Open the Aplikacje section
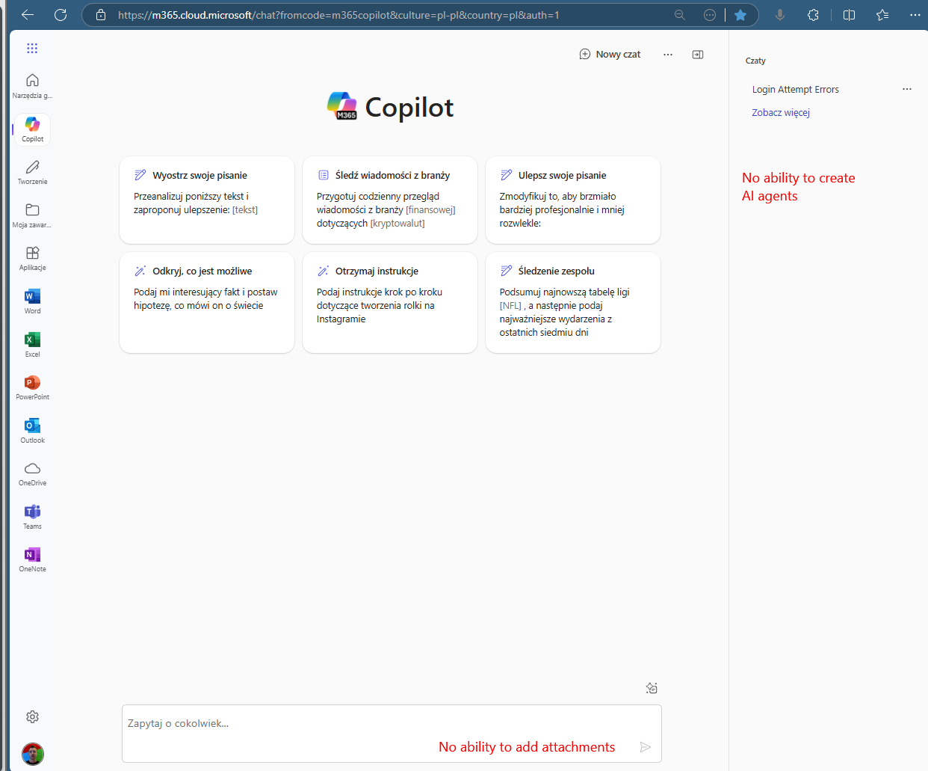 click(x=32, y=259)
